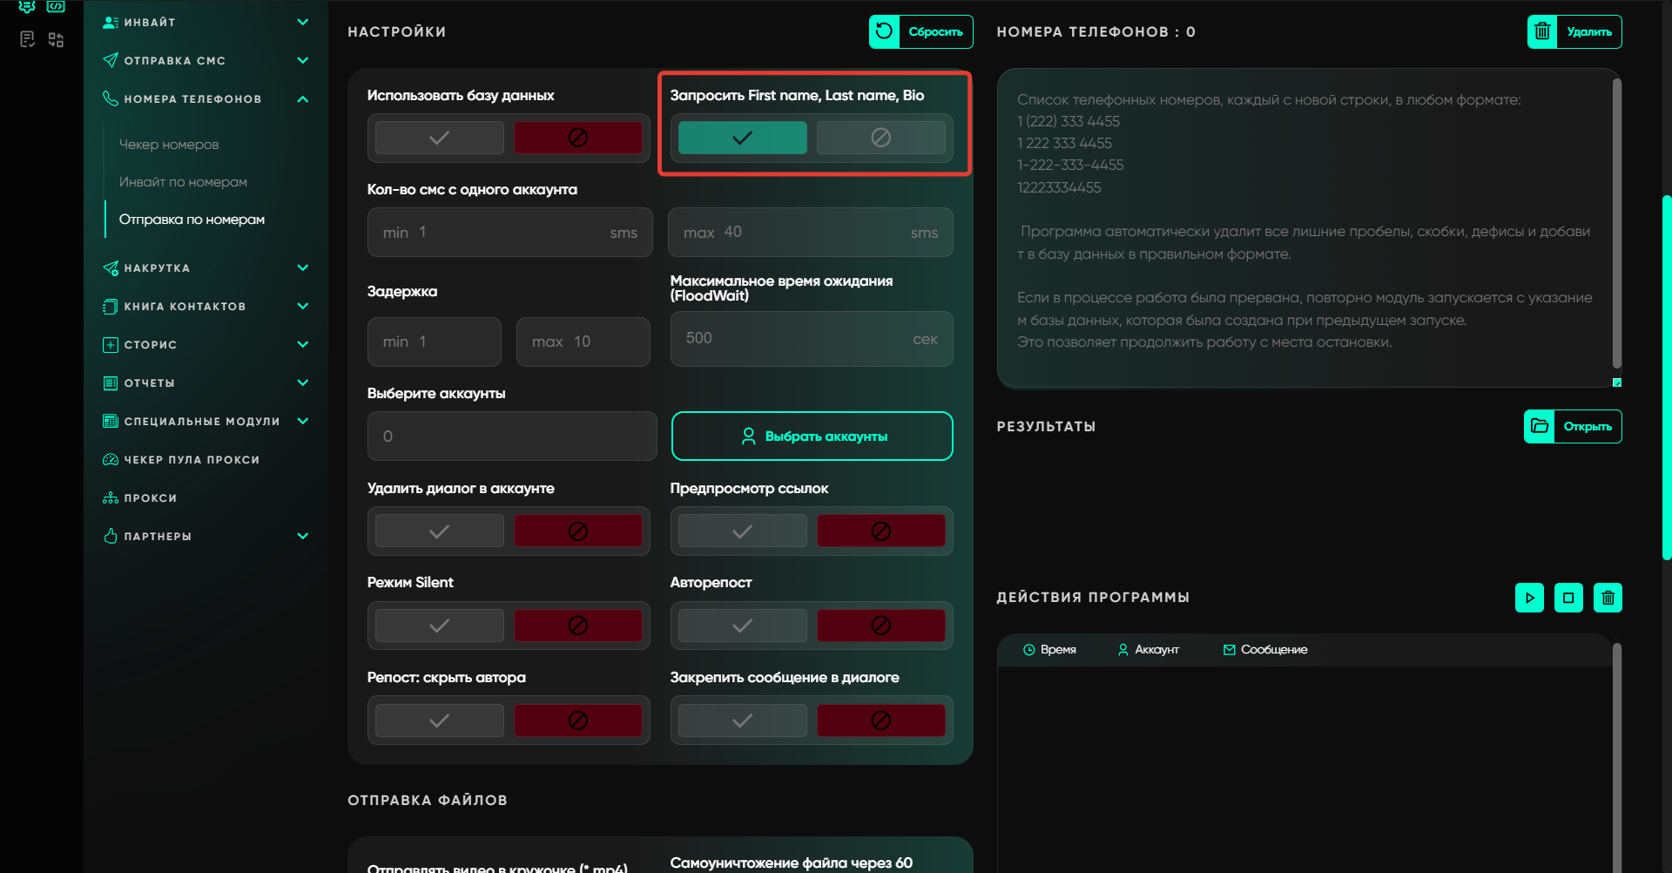Open Чекер номеров submenu item

pos(169,145)
